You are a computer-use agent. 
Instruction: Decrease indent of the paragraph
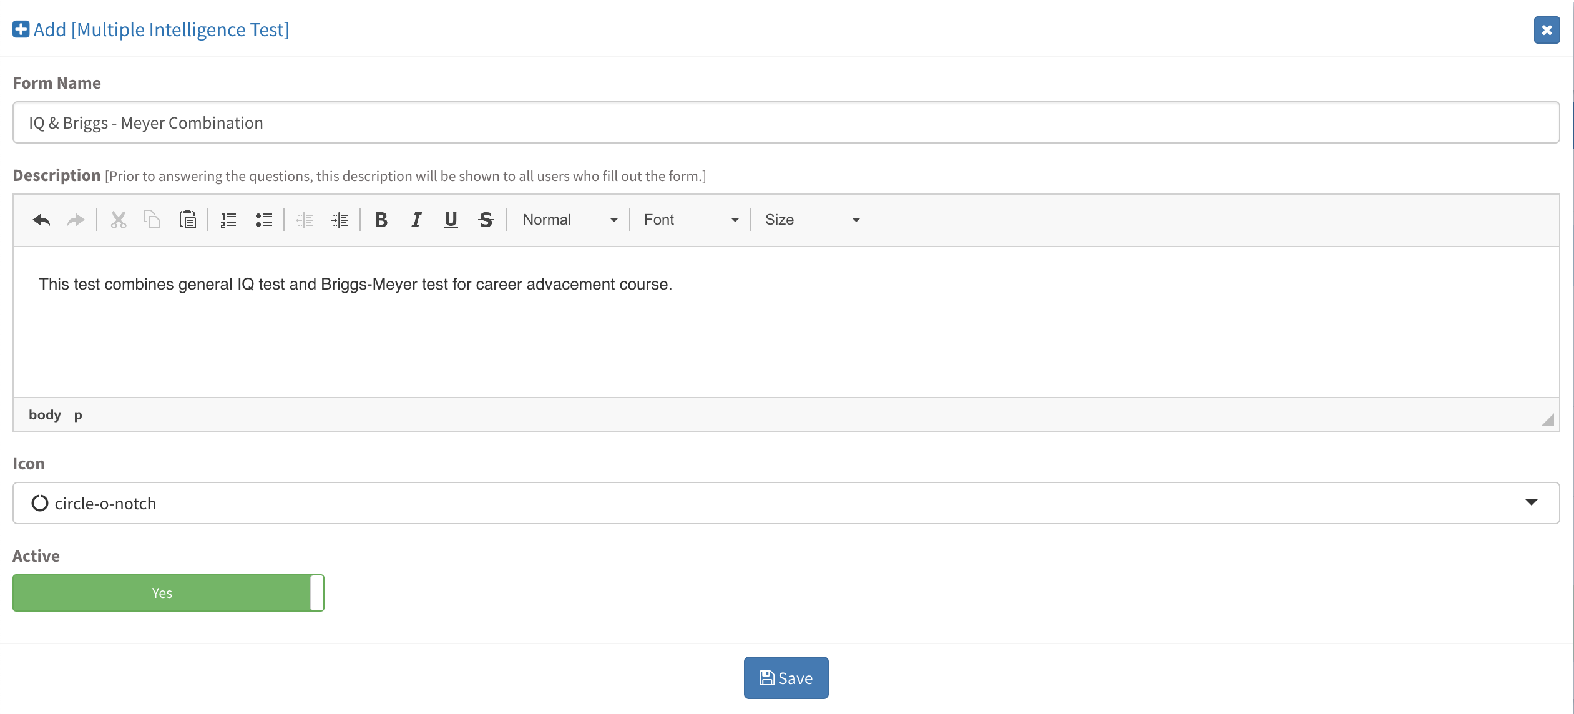(x=305, y=220)
